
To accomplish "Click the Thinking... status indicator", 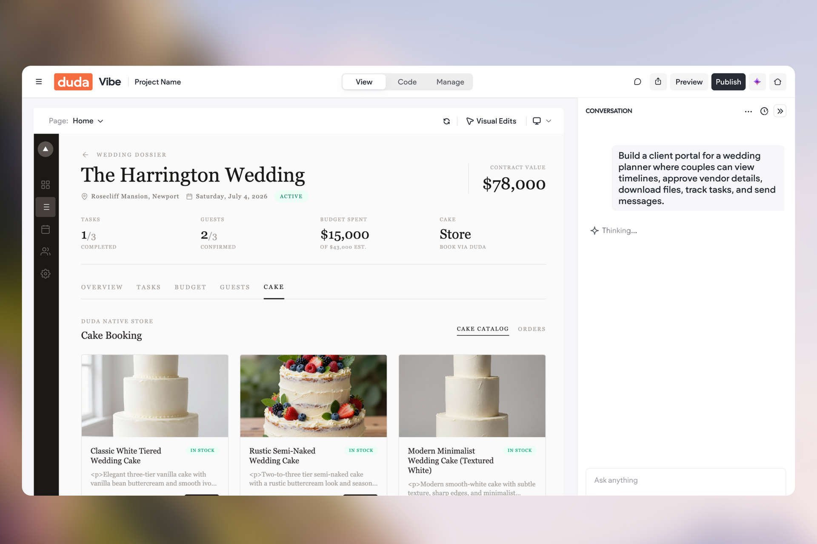I will point(614,231).
